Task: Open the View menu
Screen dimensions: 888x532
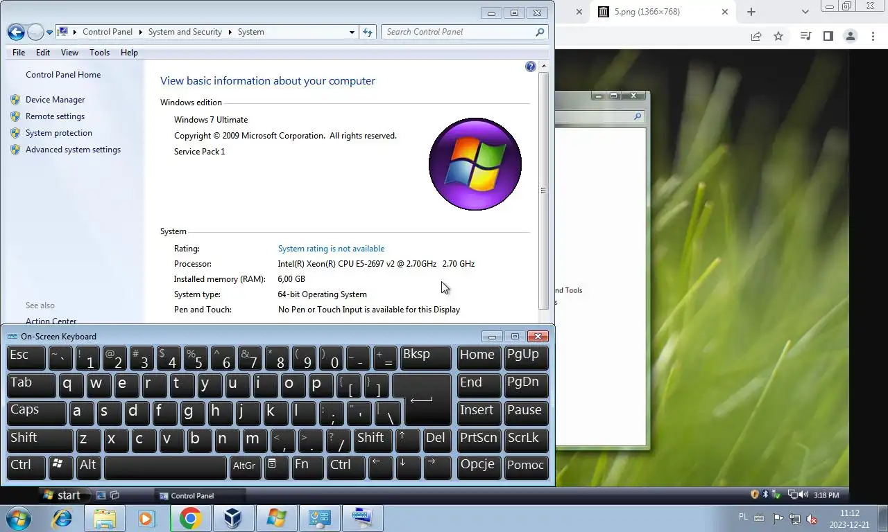Action: click(x=69, y=53)
